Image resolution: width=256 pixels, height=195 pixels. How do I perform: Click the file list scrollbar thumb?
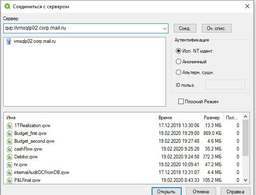245,138
